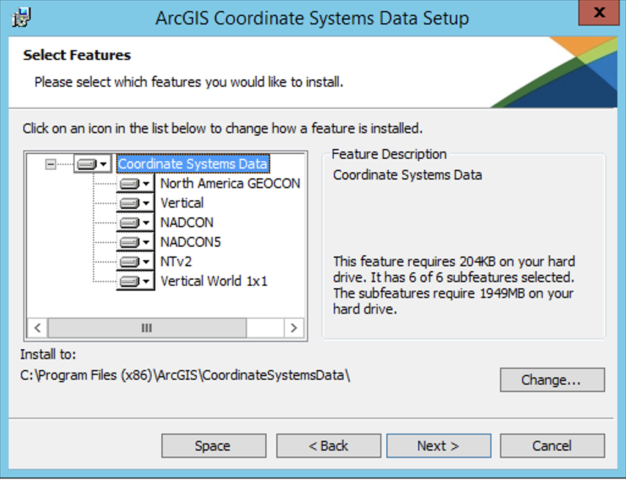The image size is (626, 480).
Task: Click the NTv2 feature drive icon
Action: coord(134,261)
